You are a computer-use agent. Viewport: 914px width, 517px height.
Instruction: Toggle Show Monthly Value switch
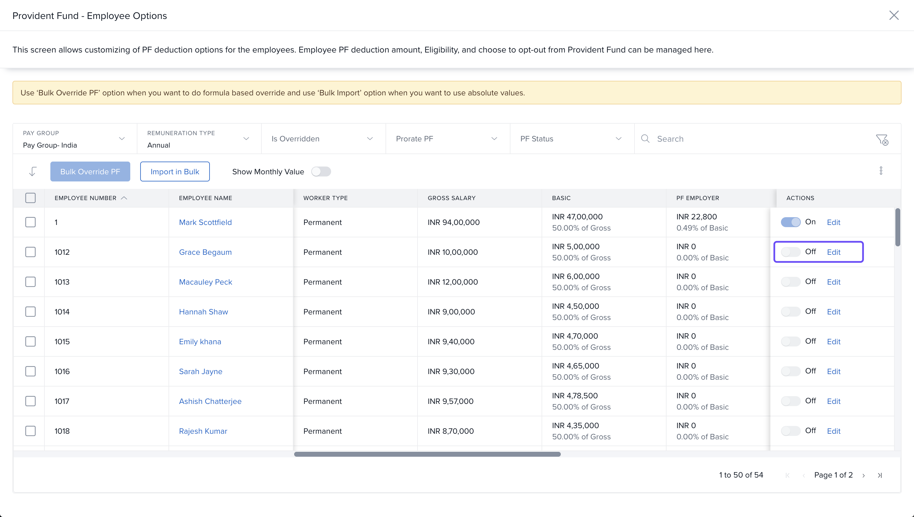click(x=321, y=172)
